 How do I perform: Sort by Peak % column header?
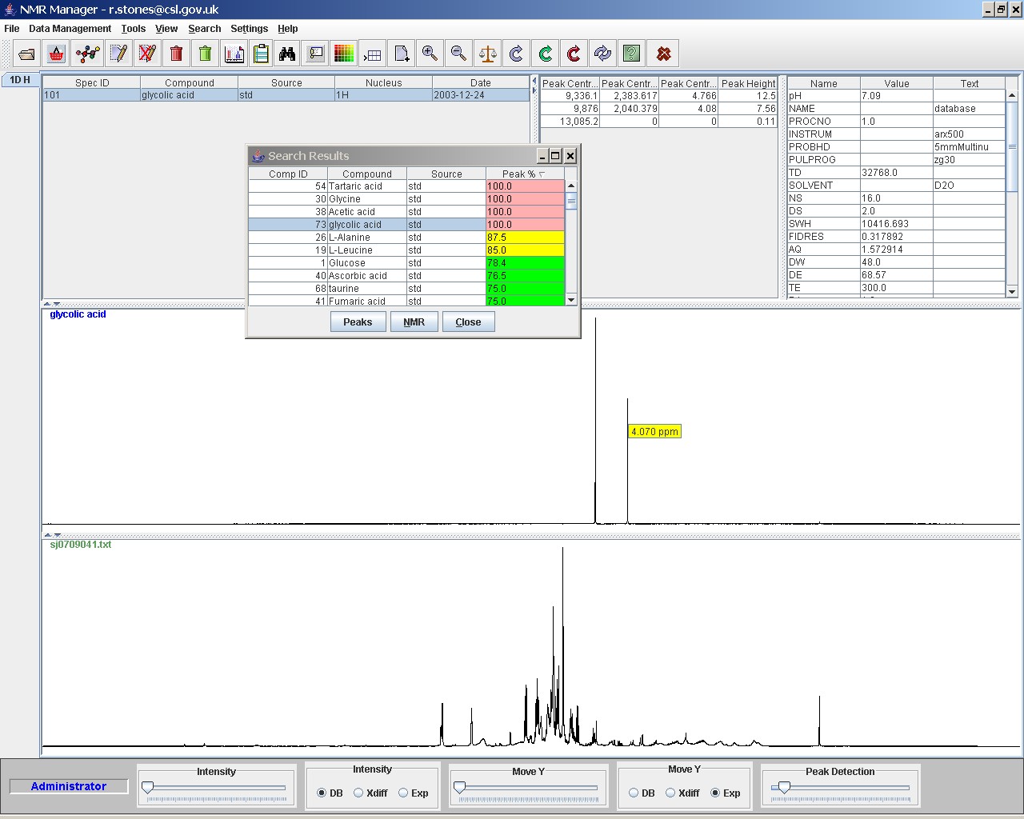(525, 174)
